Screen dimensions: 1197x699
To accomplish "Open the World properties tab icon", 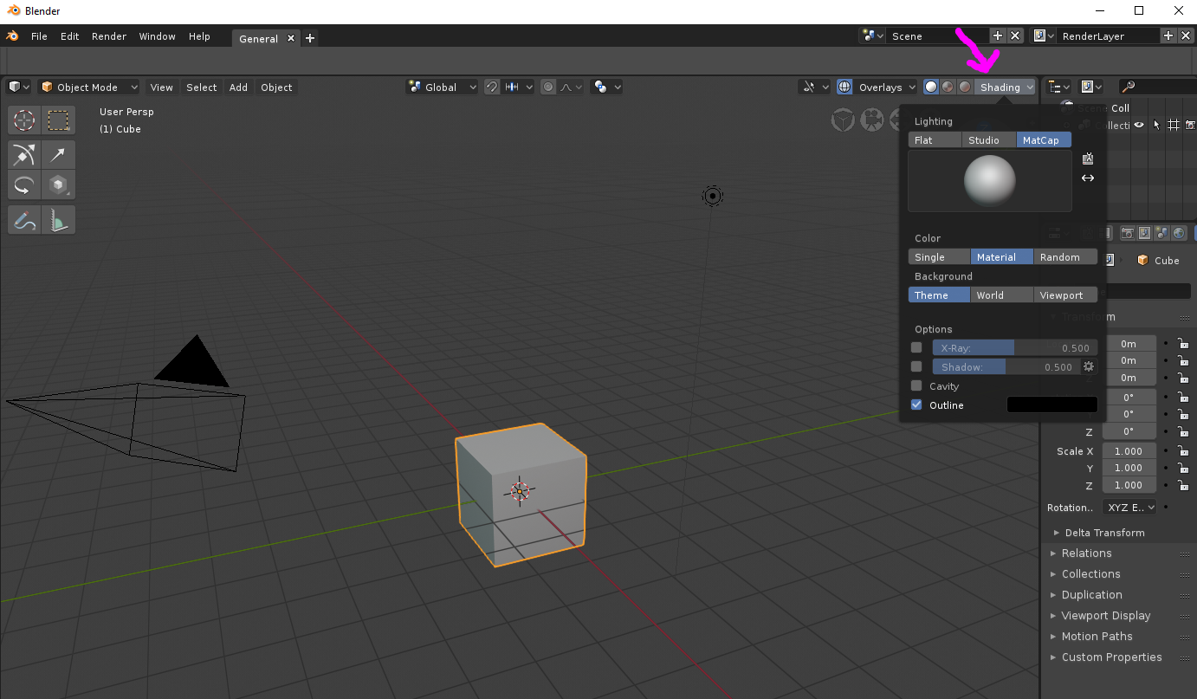I will point(1177,233).
